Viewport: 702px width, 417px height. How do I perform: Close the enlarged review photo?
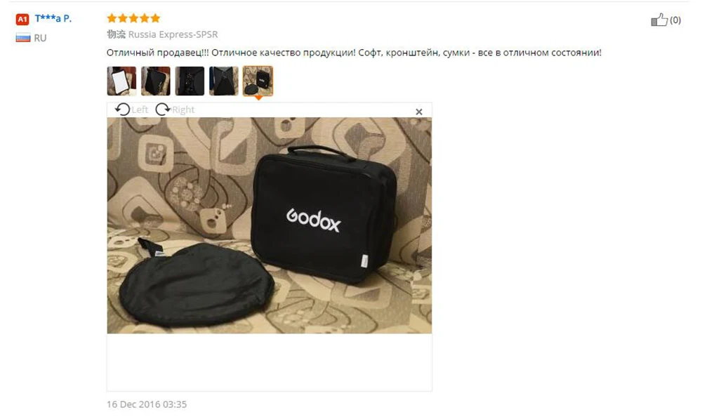[x=419, y=112]
